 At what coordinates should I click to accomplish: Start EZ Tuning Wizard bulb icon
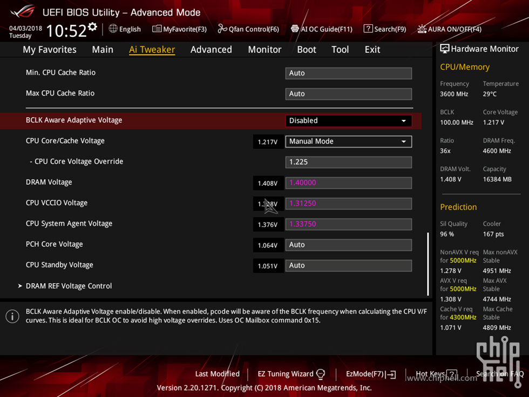point(321,374)
